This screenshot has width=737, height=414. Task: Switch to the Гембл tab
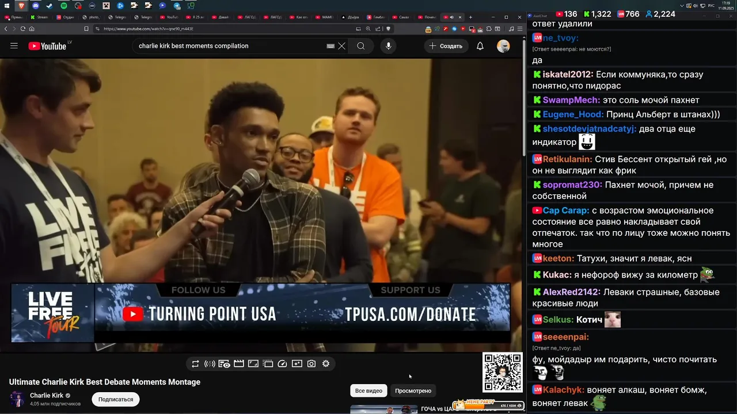[x=377, y=17]
